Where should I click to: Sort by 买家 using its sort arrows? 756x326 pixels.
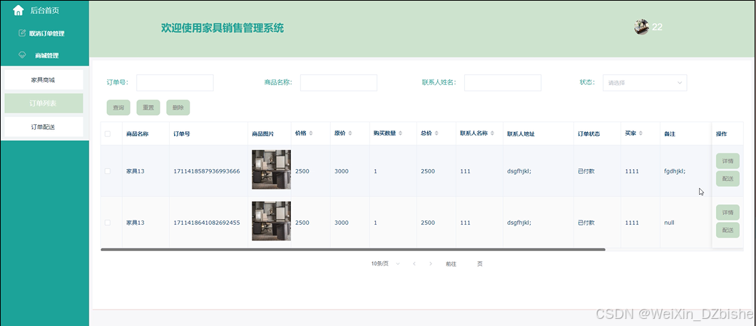pos(640,133)
